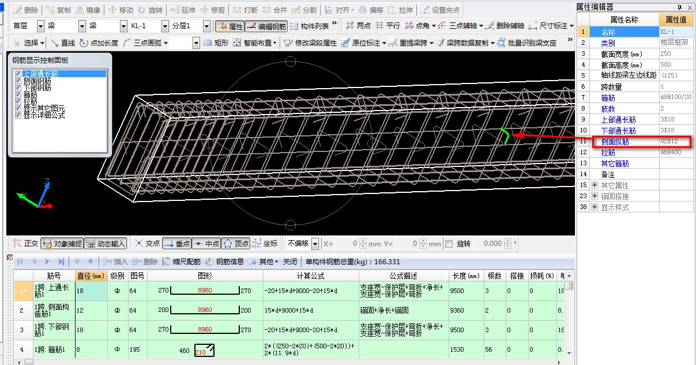The image size is (696, 365).
Task: Expand 其它属性 group
Action: pyautogui.click(x=595, y=185)
